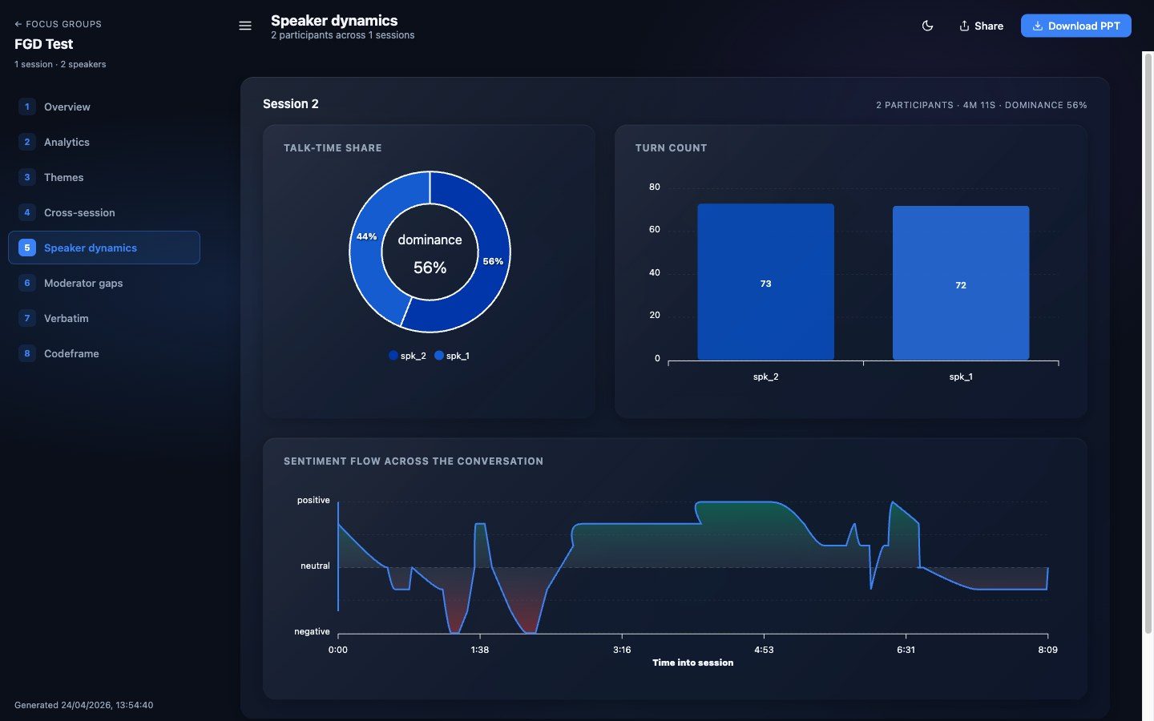Select number 3 badge for Themes
This screenshot has height=721, width=1154.
tap(27, 177)
